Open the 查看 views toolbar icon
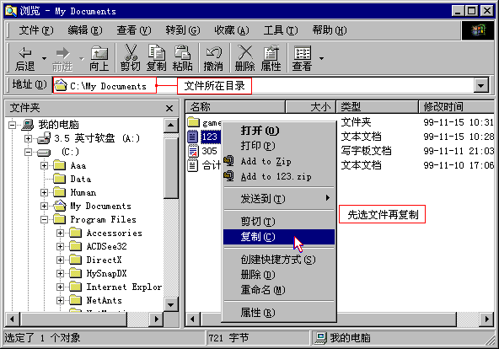 pyautogui.click(x=302, y=53)
